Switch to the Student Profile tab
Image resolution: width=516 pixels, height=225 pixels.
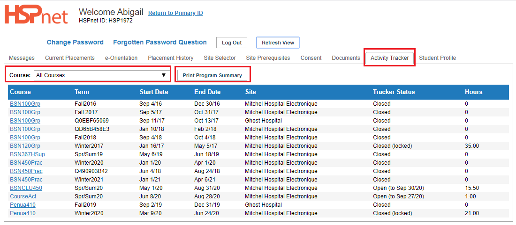tap(437, 58)
